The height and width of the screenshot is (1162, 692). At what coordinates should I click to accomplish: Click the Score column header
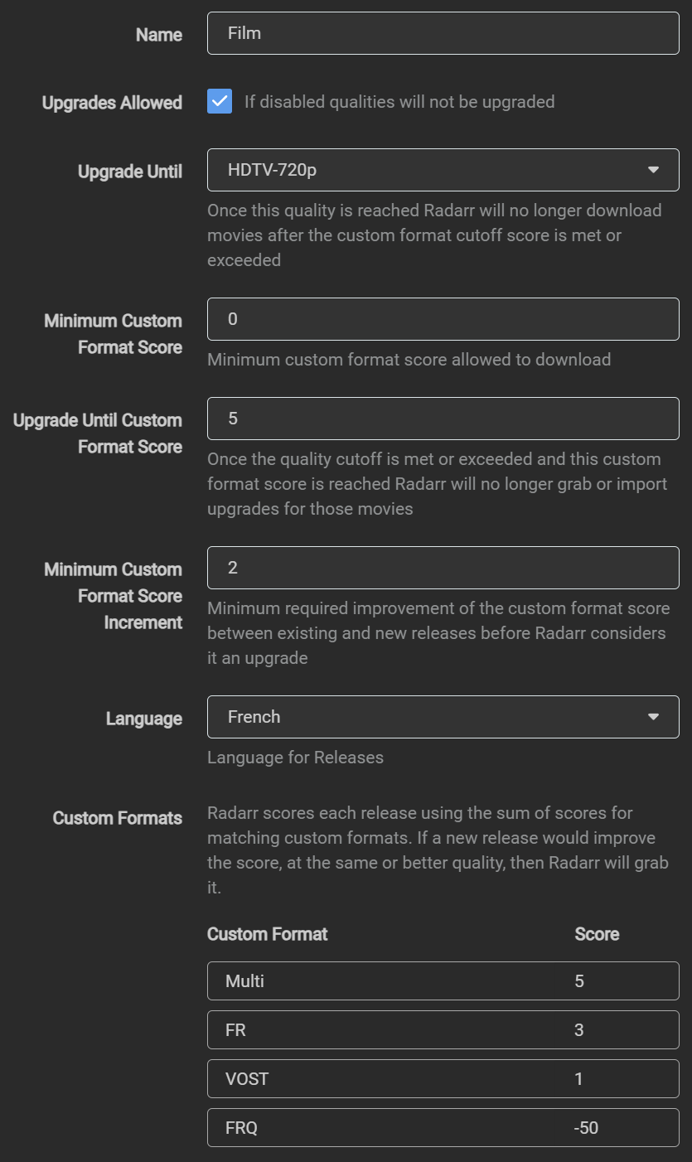[x=597, y=934]
